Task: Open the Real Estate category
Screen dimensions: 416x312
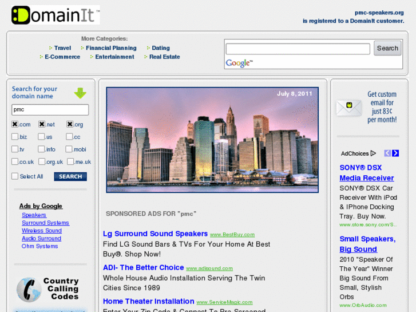Action: [164, 57]
